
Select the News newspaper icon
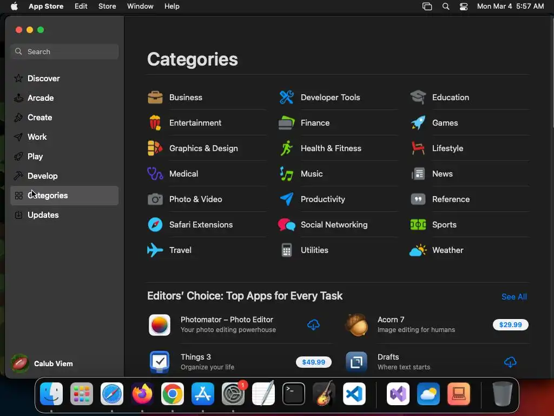[418, 174]
